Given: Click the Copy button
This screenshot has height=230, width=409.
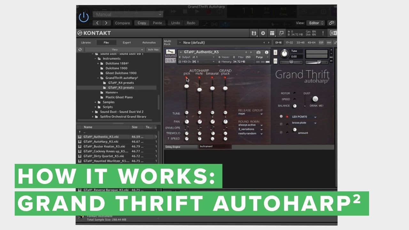Looking at the screenshot, I should coord(142,23).
